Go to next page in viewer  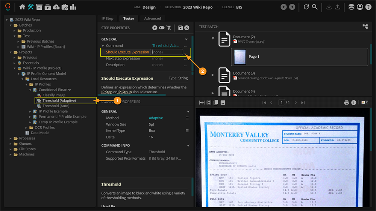296,103
